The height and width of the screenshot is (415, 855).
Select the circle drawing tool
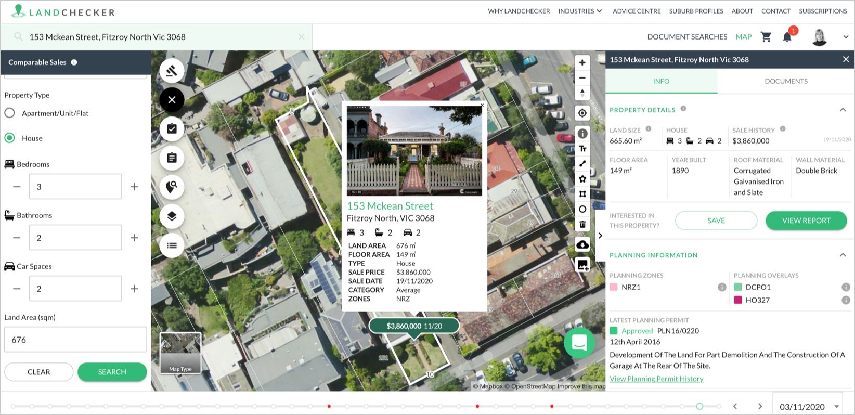coord(582,209)
